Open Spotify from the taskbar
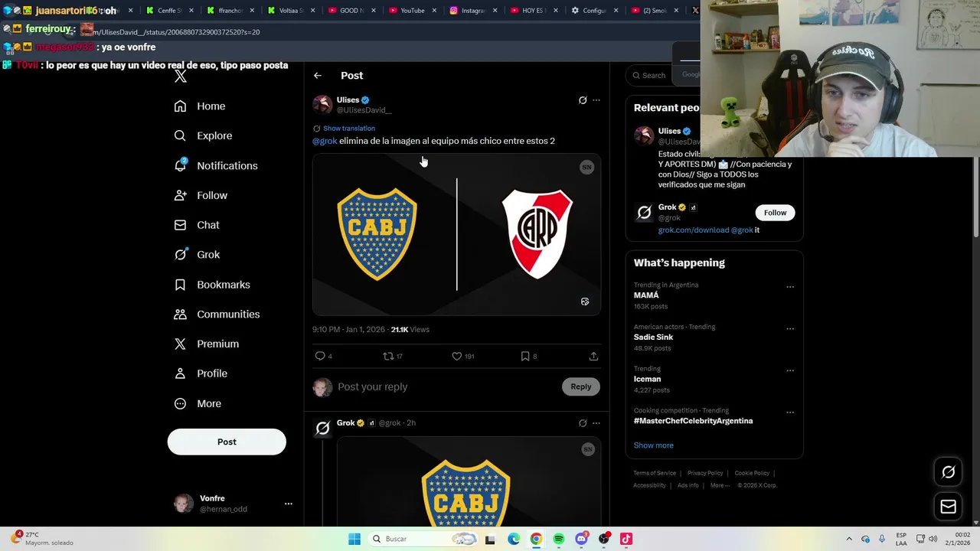The image size is (980, 551). click(559, 539)
